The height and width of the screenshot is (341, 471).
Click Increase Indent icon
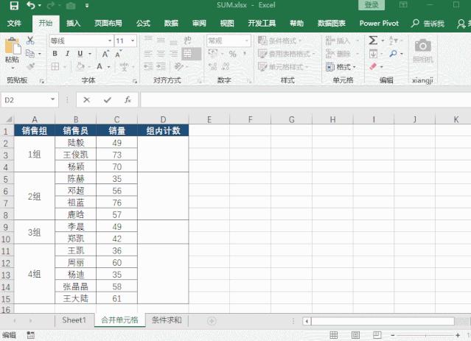coord(161,66)
